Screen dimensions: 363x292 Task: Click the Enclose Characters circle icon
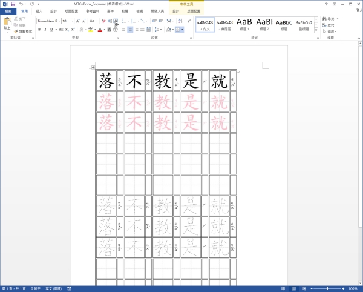116,30
